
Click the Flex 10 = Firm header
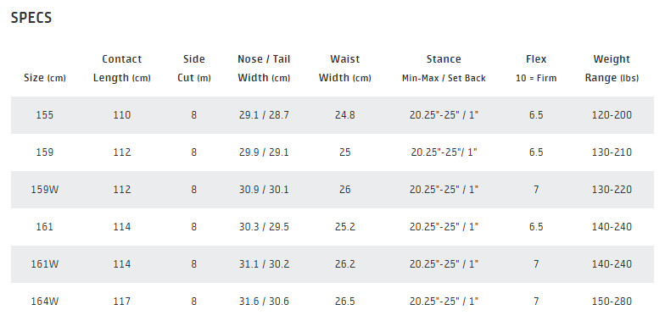[x=536, y=68]
